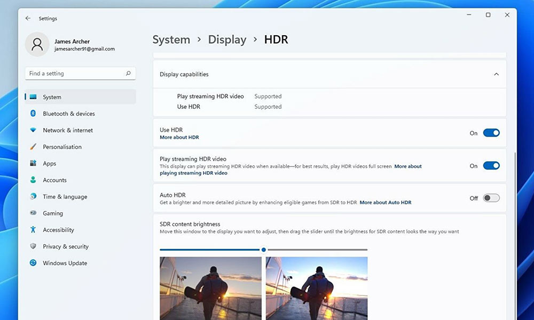Close the Settings window
The height and width of the screenshot is (320, 534).
pos(507,15)
